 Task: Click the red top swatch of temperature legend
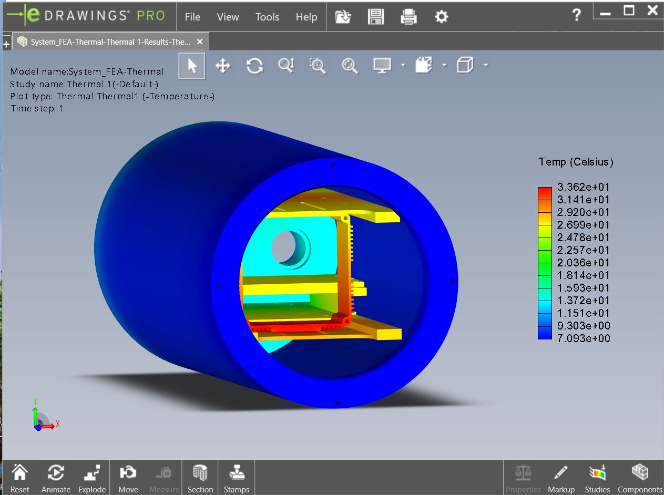coord(545,193)
